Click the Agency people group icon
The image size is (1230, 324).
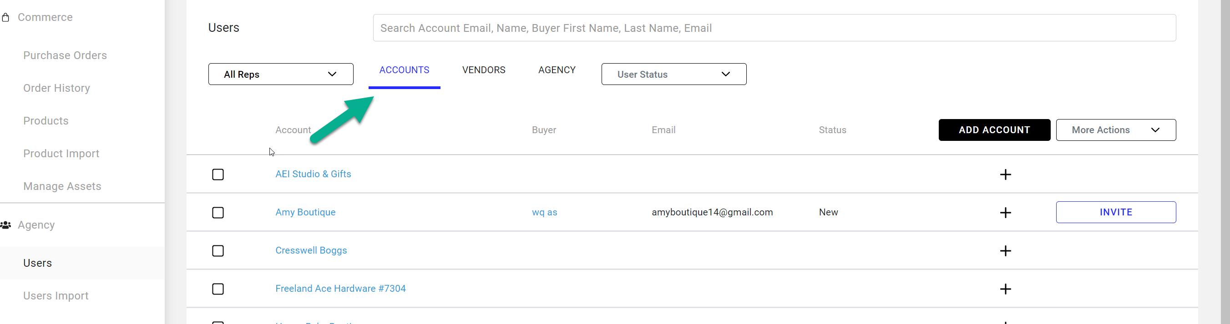click(6, 225)
